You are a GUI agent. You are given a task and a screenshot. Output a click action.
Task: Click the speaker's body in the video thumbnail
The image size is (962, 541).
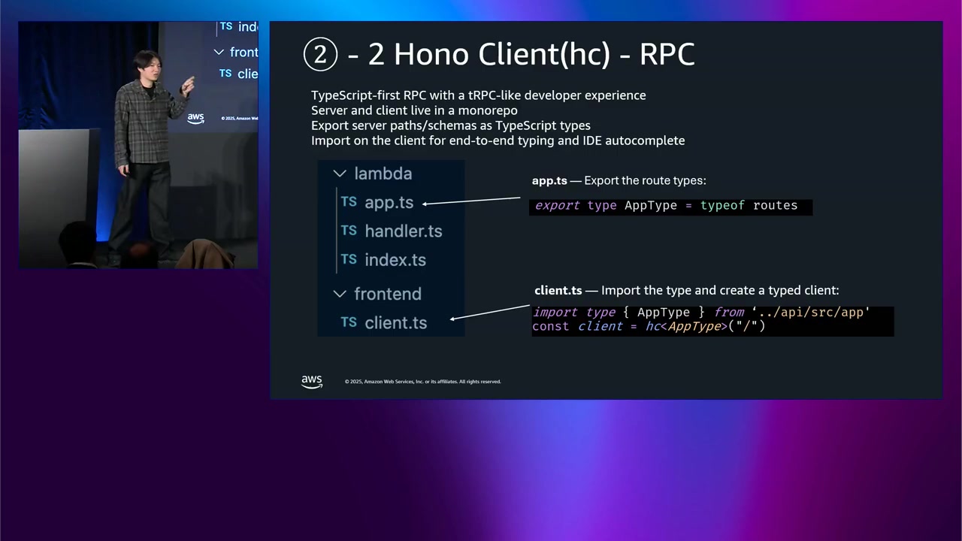(x=143, y=128)
